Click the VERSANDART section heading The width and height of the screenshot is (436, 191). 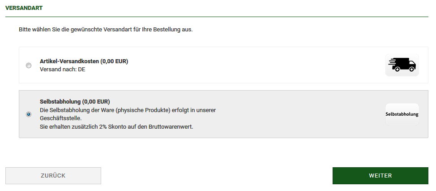[x=24, y=8]
